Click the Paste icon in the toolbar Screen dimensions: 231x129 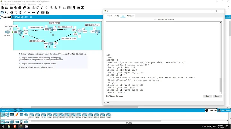click(38, 8)
